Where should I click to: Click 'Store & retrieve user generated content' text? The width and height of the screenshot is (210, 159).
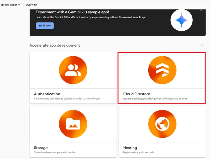55,152
